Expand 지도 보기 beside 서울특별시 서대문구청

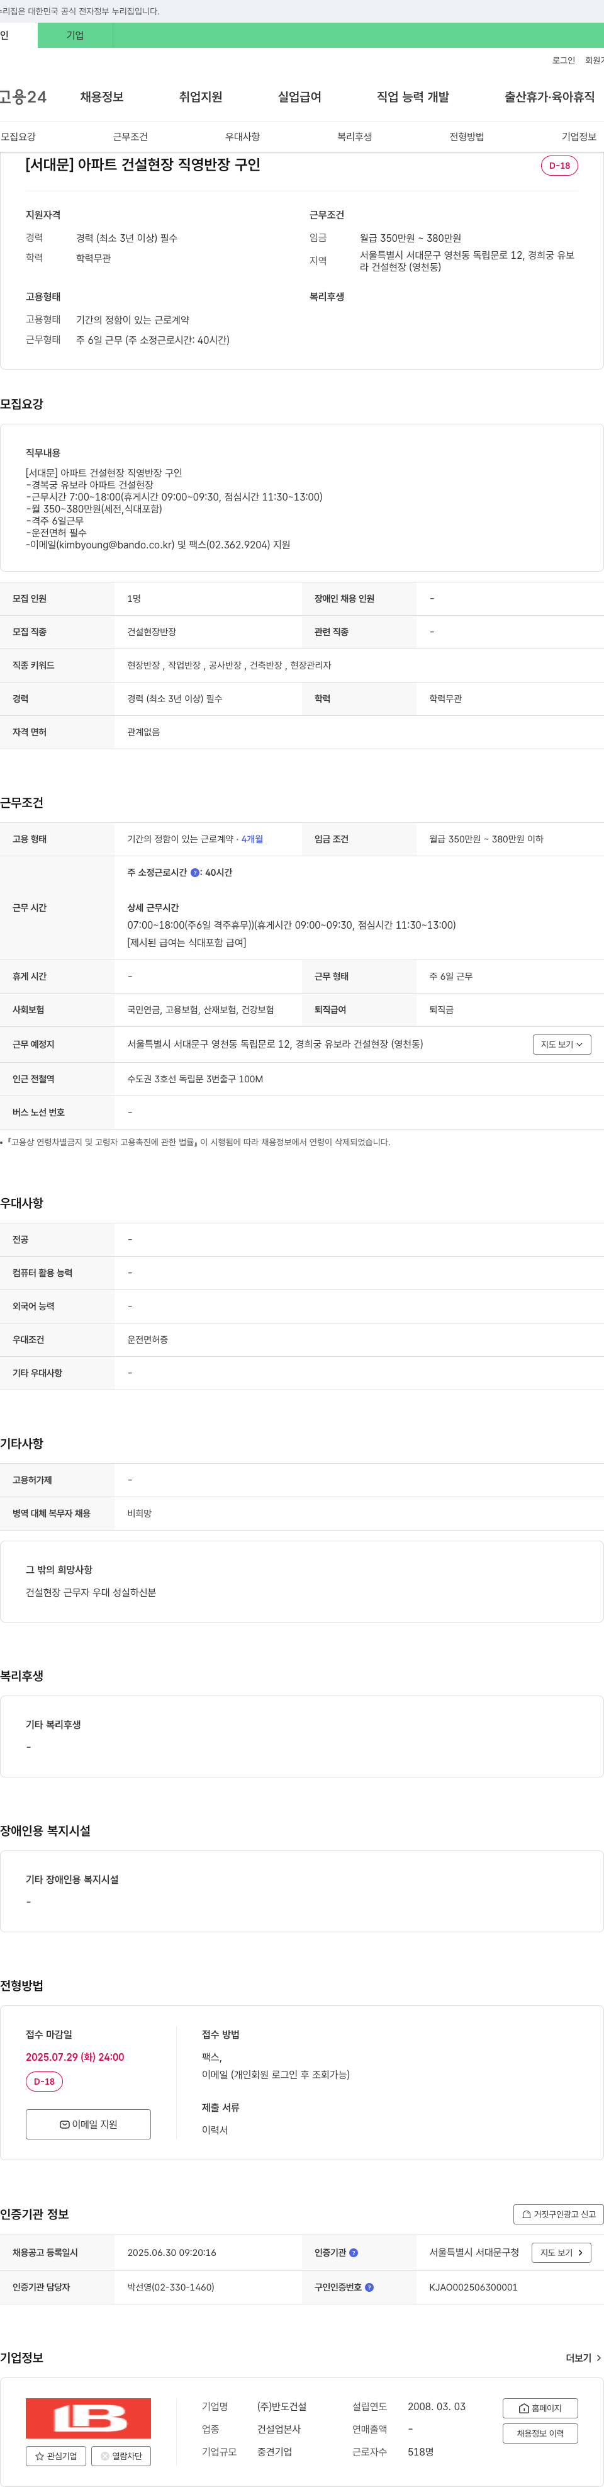tap(562, 2252)
